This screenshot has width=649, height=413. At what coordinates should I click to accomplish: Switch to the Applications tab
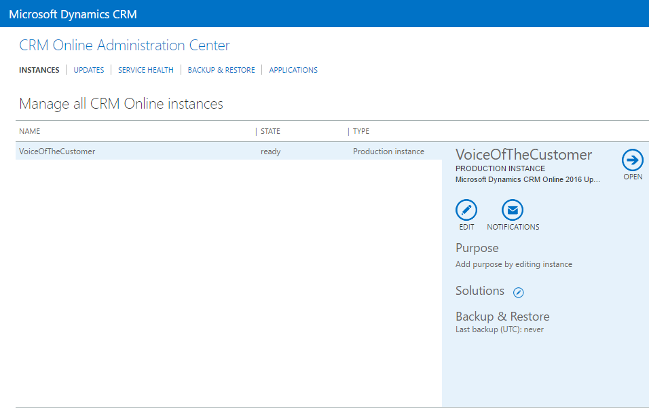click(293, 70)
